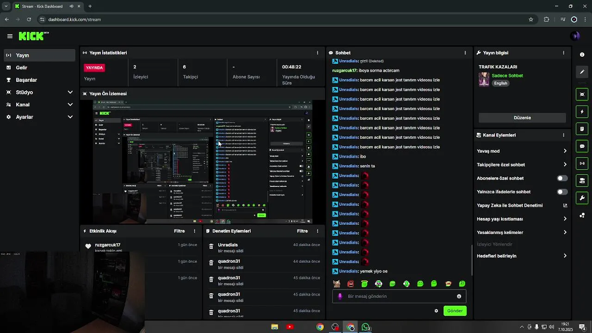
Task: Click the purple microphone icon in the chat input
Action: (340, 296)
